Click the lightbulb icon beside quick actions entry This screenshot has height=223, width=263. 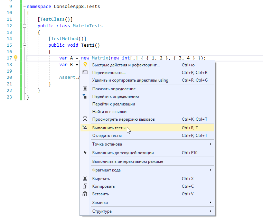point(85,65)
